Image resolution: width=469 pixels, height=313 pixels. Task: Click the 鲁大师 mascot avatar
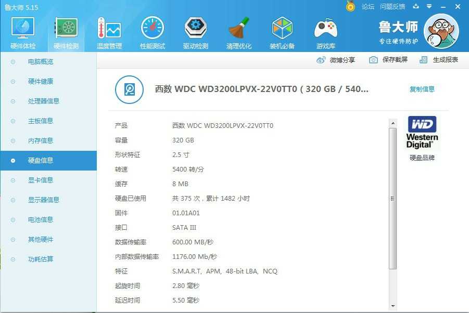(x=442, y=31)
